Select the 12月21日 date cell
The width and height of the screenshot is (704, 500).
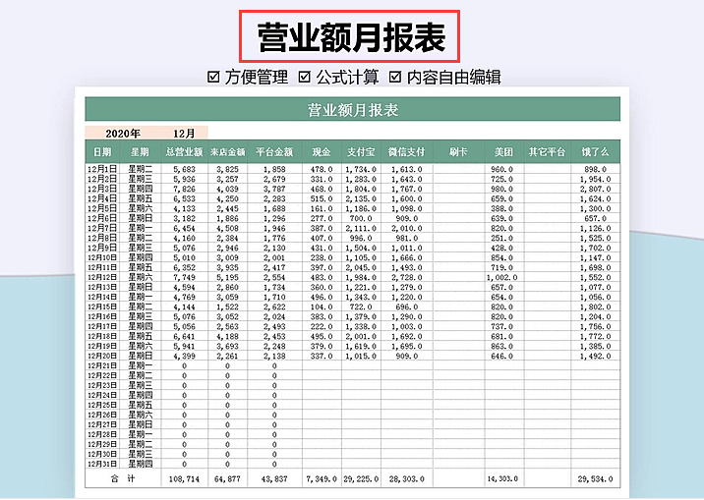(x=102, y=366)
